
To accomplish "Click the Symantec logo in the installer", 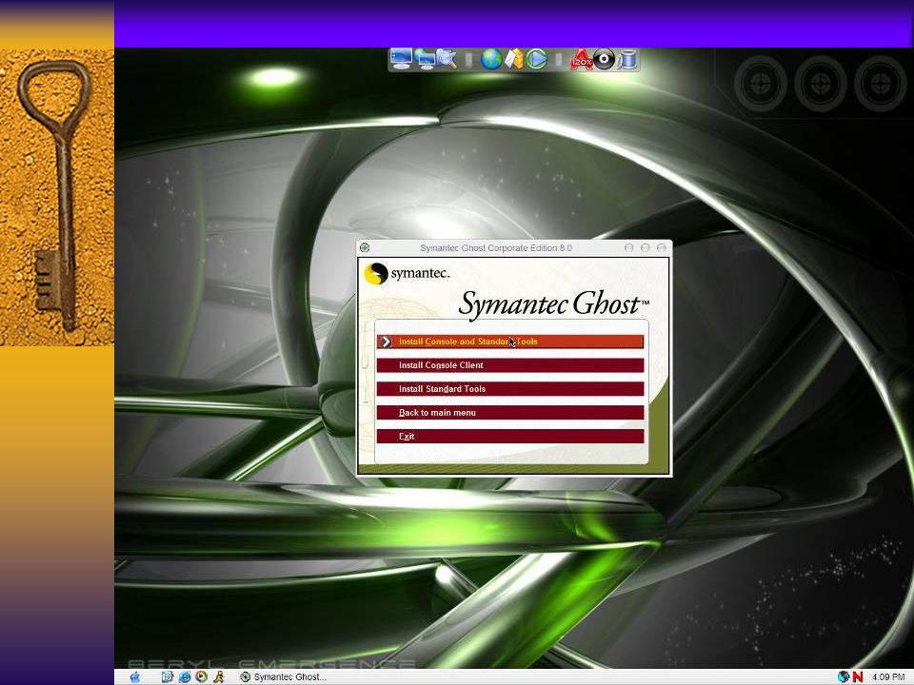I will [x=407, y=273].
